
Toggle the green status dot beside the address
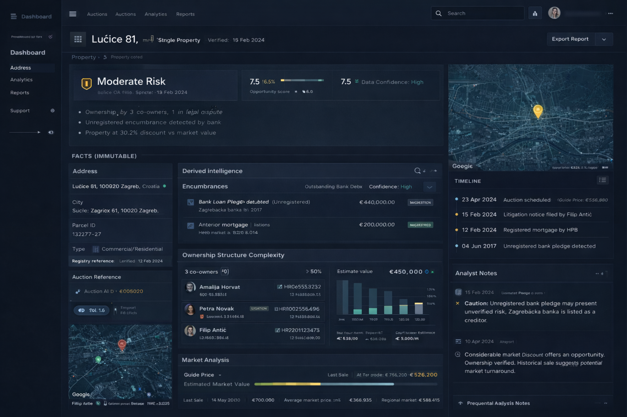(164, 186)
